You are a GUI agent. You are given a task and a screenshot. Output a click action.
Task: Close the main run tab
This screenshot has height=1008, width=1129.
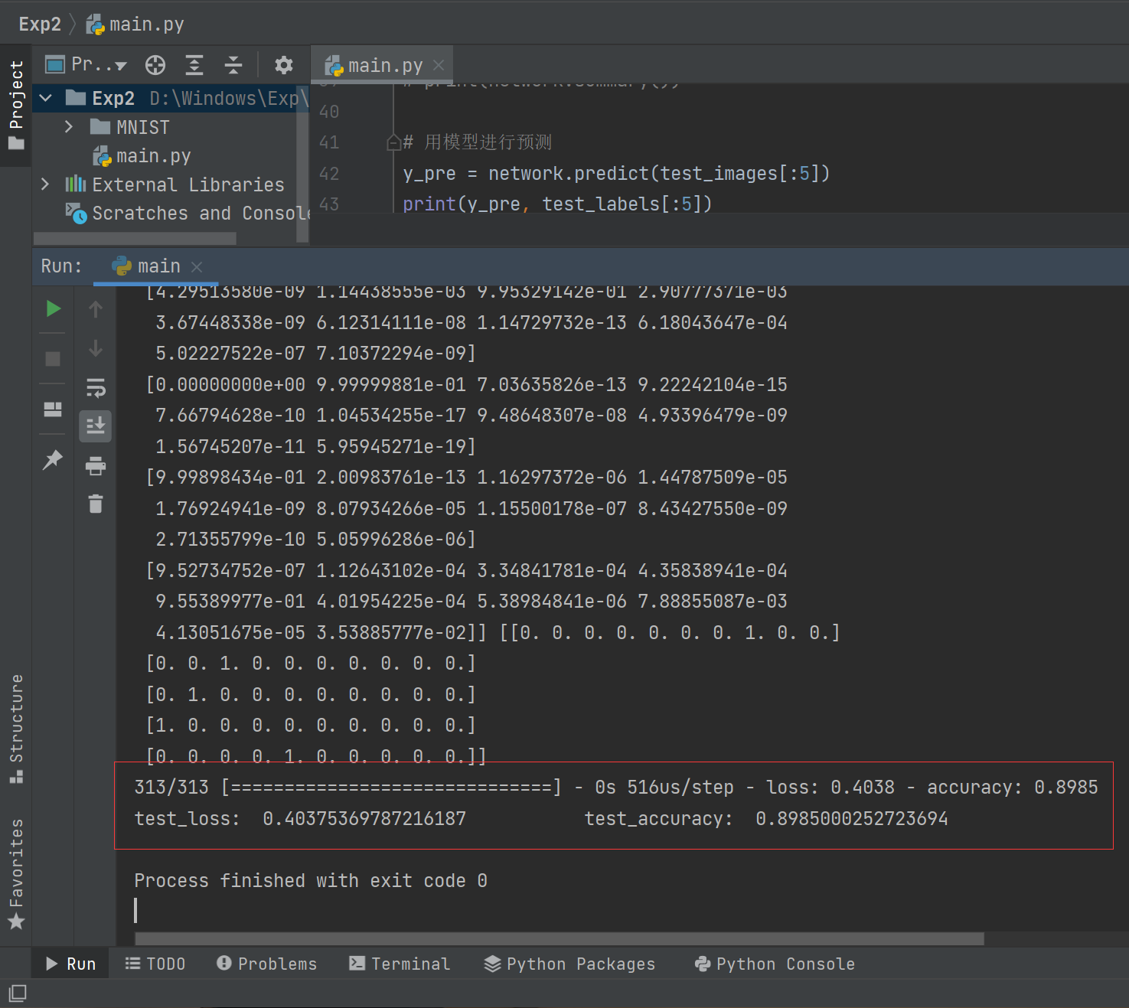[197, 266]
